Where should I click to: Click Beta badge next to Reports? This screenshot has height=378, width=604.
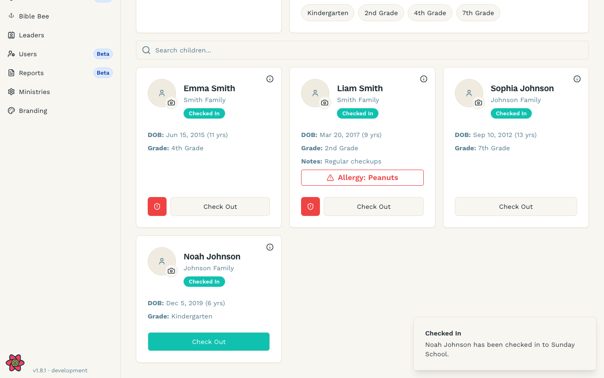click(x=103, y=73)
